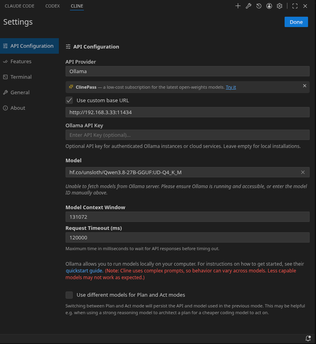This screenshot has width=316, height=344.
Task: Open the Ollama quickstart guide link
Action: pos(84,270)
